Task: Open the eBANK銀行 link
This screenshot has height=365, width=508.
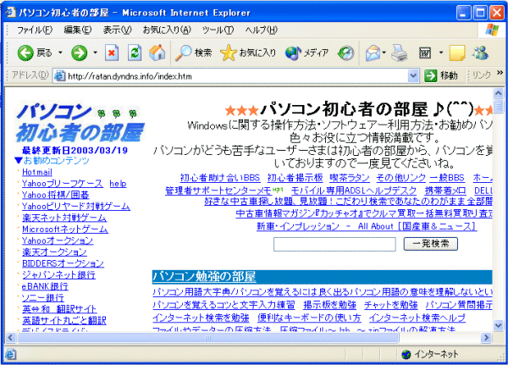Action: pyautogui.click(x=45, y=286)
